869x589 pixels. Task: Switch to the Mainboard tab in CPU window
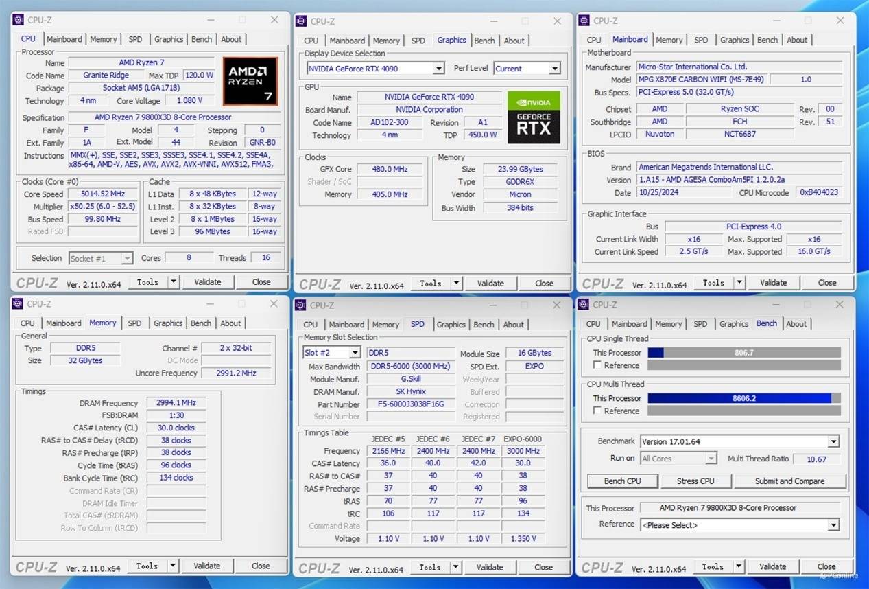click(x=64, y=39)
